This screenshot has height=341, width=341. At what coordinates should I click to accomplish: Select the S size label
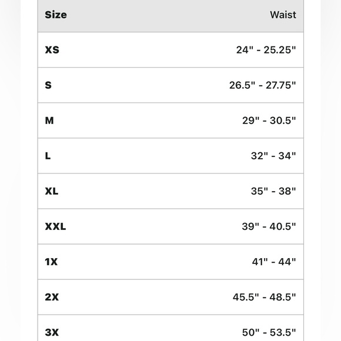(x=48, y=85)
